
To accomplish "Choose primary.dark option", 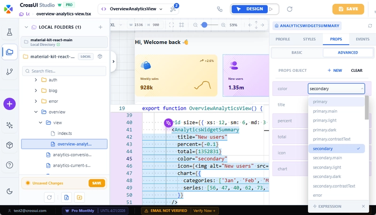I will (x=336, y=130).
